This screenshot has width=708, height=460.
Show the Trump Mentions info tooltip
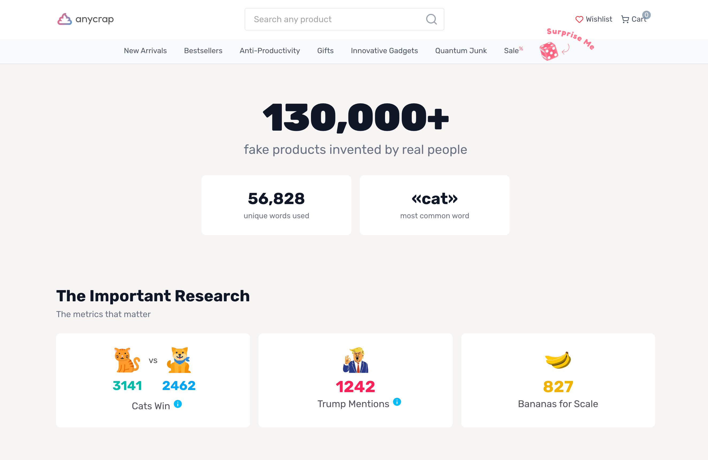coord(397,402)
